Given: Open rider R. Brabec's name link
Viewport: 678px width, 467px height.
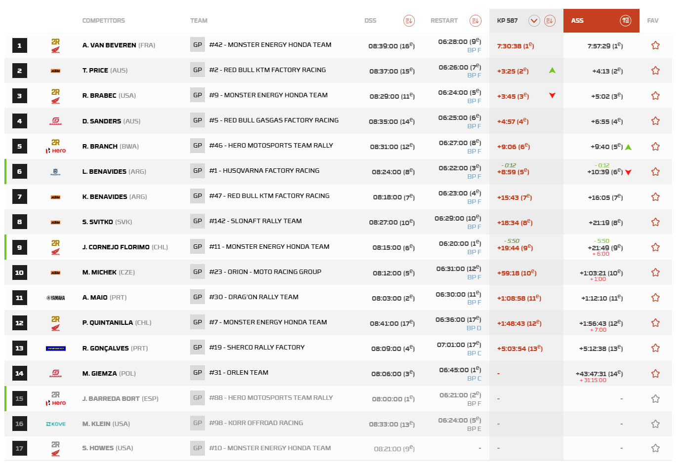Looking at the screenshot, I should point(99,96).
